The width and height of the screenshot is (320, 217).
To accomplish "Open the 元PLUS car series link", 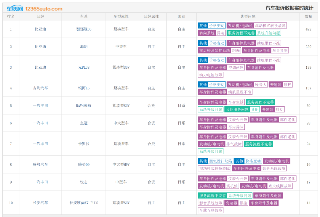I will point(84,67).
